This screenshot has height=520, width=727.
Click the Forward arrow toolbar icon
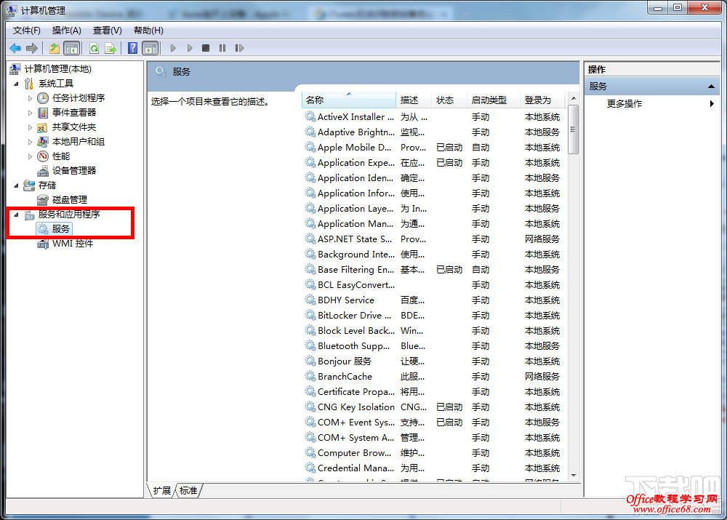(32, 48)
